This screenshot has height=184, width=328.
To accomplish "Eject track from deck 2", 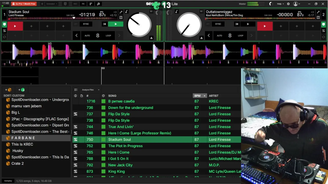I will [201, 38].
